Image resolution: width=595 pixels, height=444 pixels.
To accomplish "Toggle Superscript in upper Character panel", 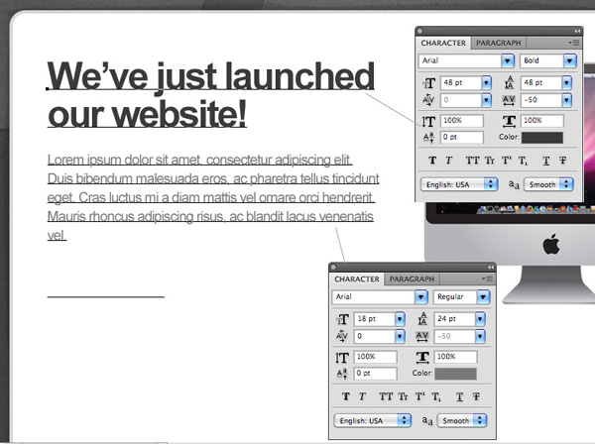I will [x=506, y=161].
